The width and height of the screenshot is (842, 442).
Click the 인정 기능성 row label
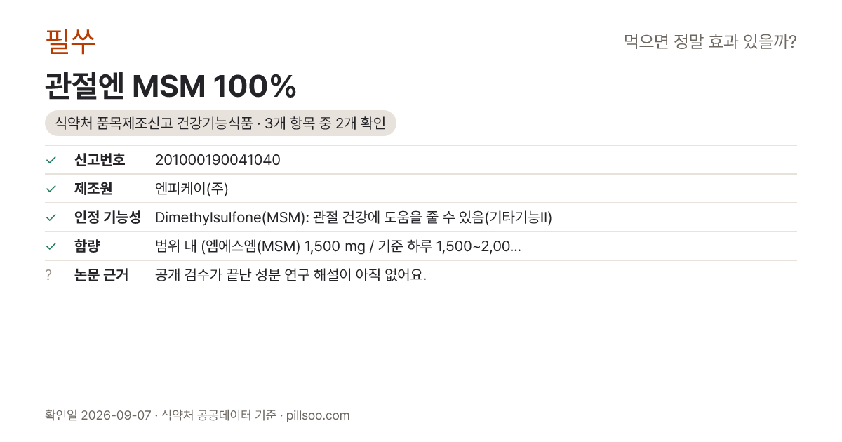point(107,217)
